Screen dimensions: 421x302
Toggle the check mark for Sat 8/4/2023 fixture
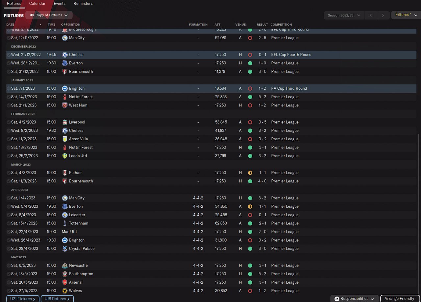(x=9, y=215)
